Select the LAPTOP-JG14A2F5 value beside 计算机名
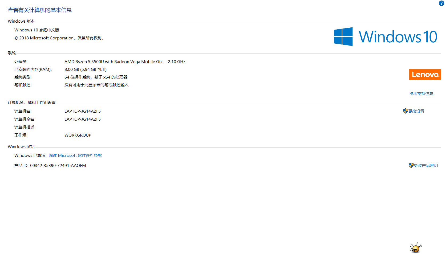The height and width of the screenshot is (254, 445). (83, 111)
